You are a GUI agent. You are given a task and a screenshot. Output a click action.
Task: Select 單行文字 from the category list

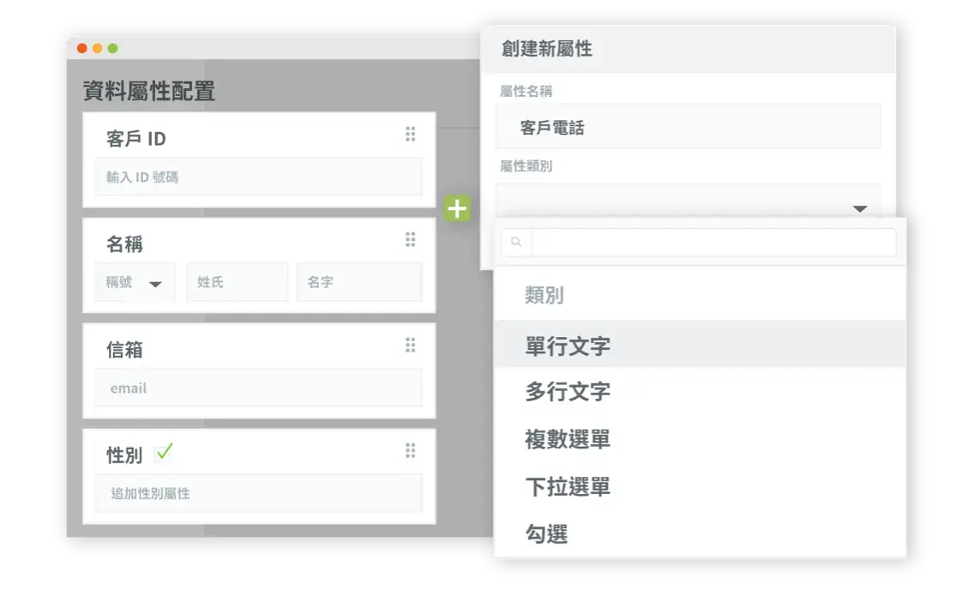point(568,346)
